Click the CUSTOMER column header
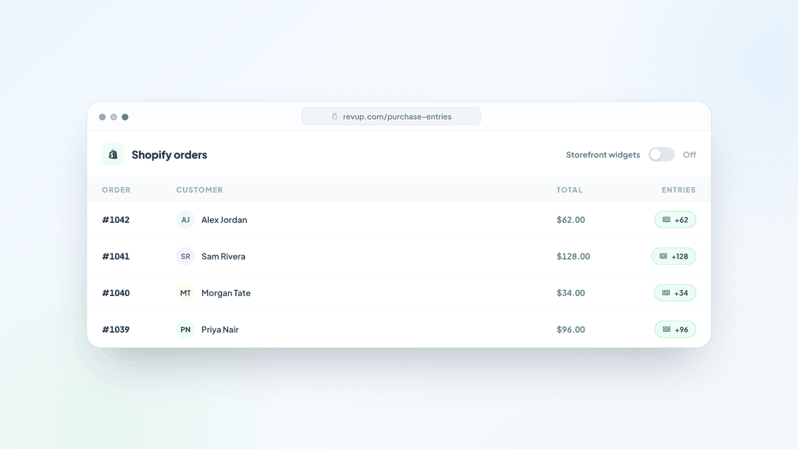The height and width of the screenshot is (449, 798). tap(199, 190)
